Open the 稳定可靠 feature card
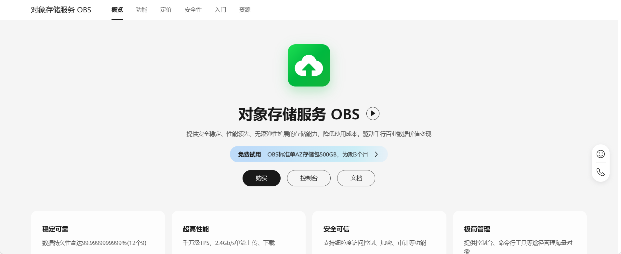The image size is (621, 254). click(98, 232)
